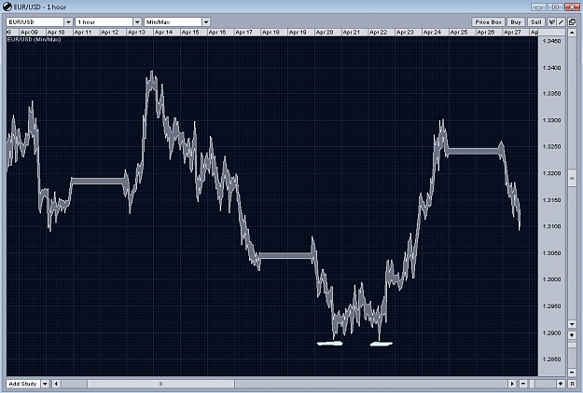Click the Sell button
The width and height of the screenshot is (583, 393).
point(536,22)
